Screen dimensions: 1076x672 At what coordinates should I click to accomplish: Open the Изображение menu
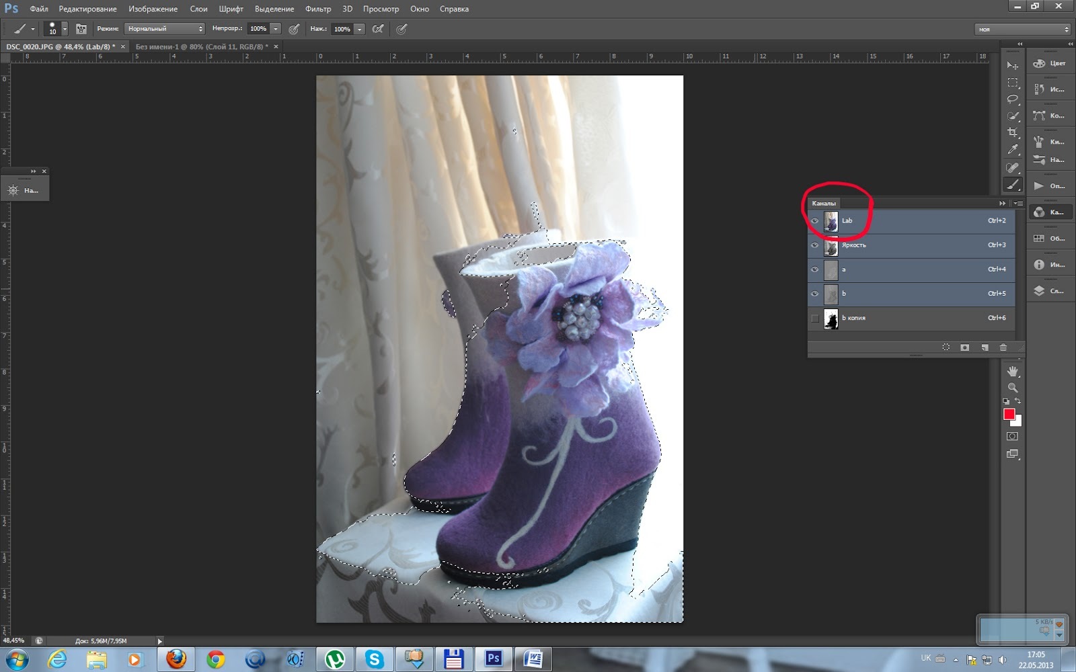pos(153,9)
